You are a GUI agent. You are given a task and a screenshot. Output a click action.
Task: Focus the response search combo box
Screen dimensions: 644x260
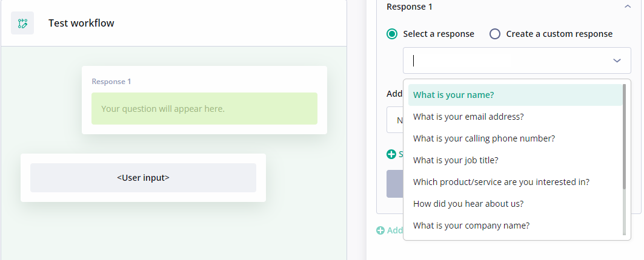(x=517, y=60)
